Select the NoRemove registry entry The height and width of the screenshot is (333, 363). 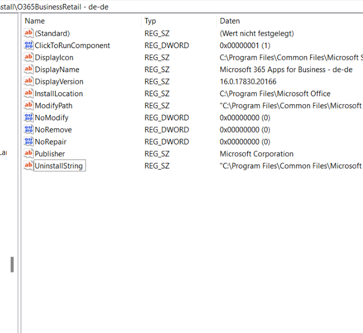click(x=53, y=130)
